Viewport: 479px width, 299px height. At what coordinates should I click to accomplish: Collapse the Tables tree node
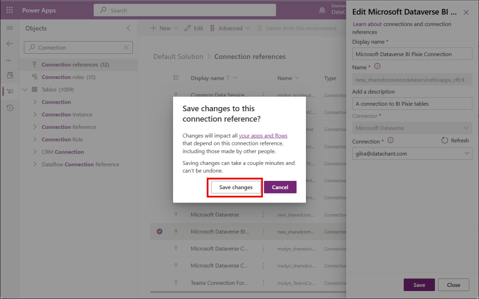tap(25, 90)
